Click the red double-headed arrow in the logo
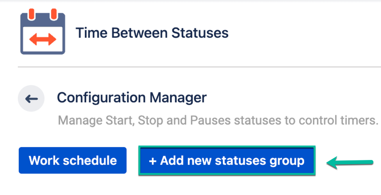381x195 pixels. [43, 39]
